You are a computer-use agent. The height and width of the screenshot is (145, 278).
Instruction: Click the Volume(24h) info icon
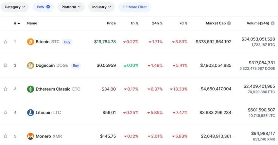click(x=273, y=23)
